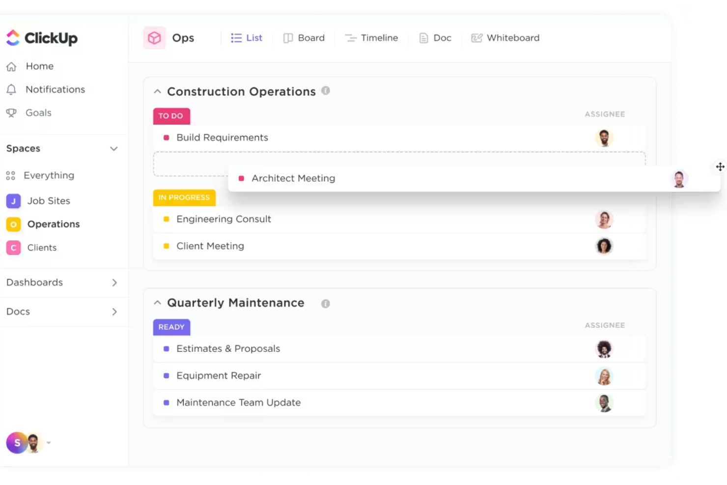
Task: Open the user profile avatar menu
Action: click(x=28, y=443)
